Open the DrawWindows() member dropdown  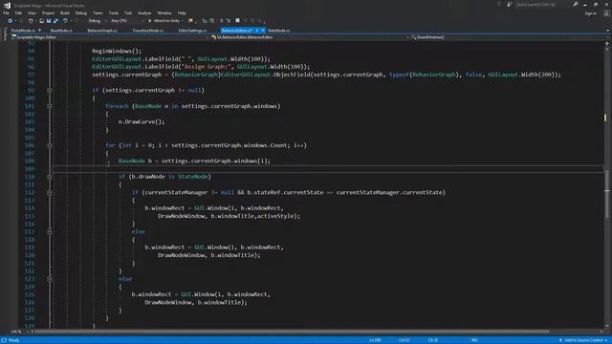509,37
